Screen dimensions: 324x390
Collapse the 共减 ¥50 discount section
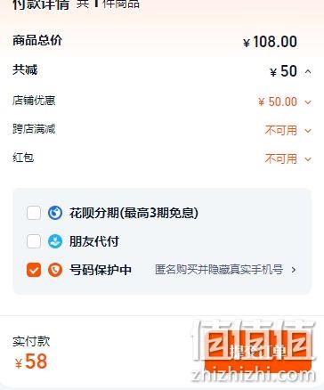tap(308, 71)
